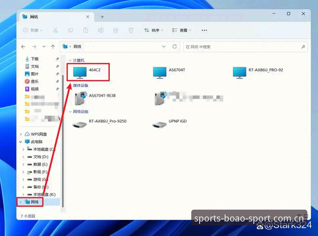Select 本地磁盘 (C:) drive
This screenshot has height=236, width=318.
(41, 149)
